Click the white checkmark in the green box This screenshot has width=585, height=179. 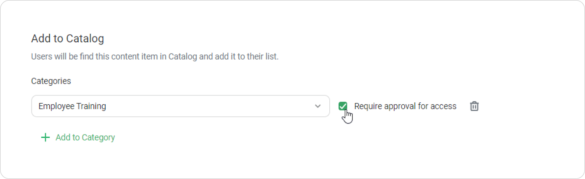343,106
